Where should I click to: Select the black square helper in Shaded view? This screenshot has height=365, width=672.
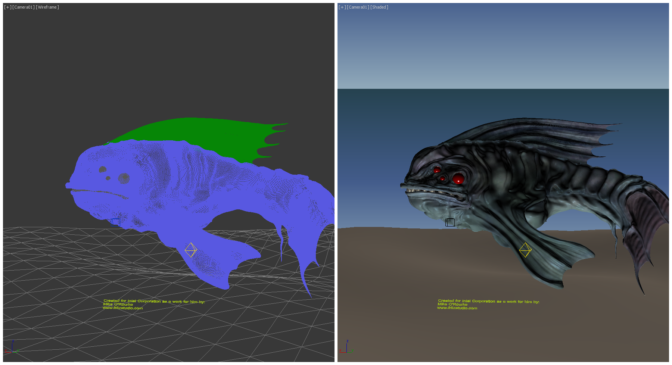[x=450, y=222]
